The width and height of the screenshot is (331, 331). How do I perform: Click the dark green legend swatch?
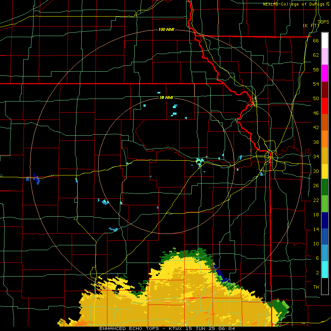(325, 187)
